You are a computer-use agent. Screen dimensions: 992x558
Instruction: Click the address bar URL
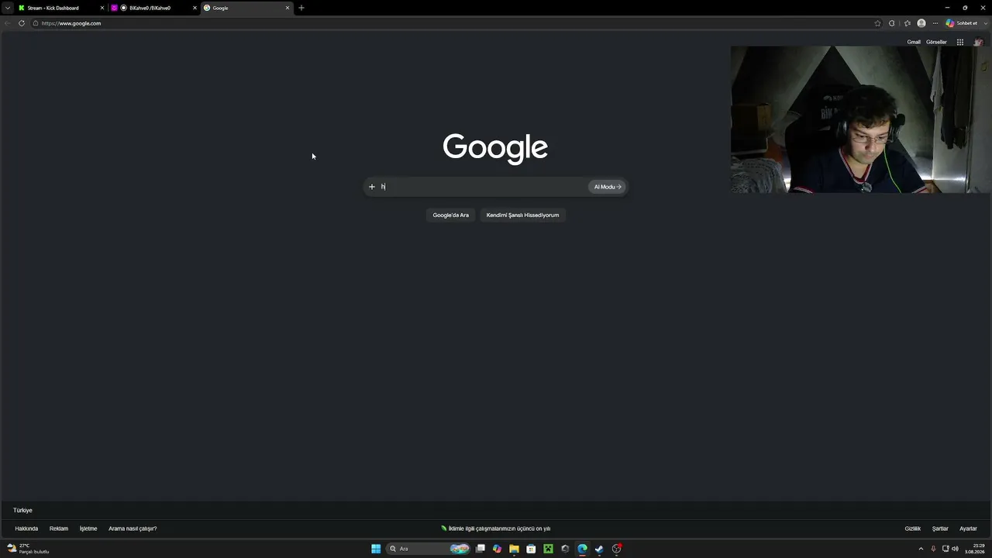pyautogui.click(x=71, y=23)
